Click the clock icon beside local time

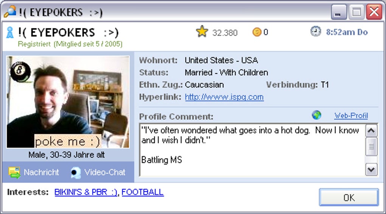point(315,31)
